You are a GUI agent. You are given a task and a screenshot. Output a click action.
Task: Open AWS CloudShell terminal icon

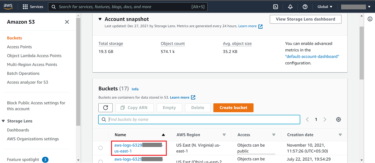point(275,7)
